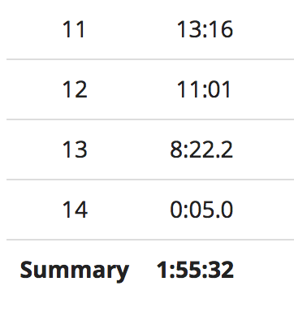Click divider between laps 12 and 13
The height and width of the screenshot is (312, 294).
click(x=150, y=119)
